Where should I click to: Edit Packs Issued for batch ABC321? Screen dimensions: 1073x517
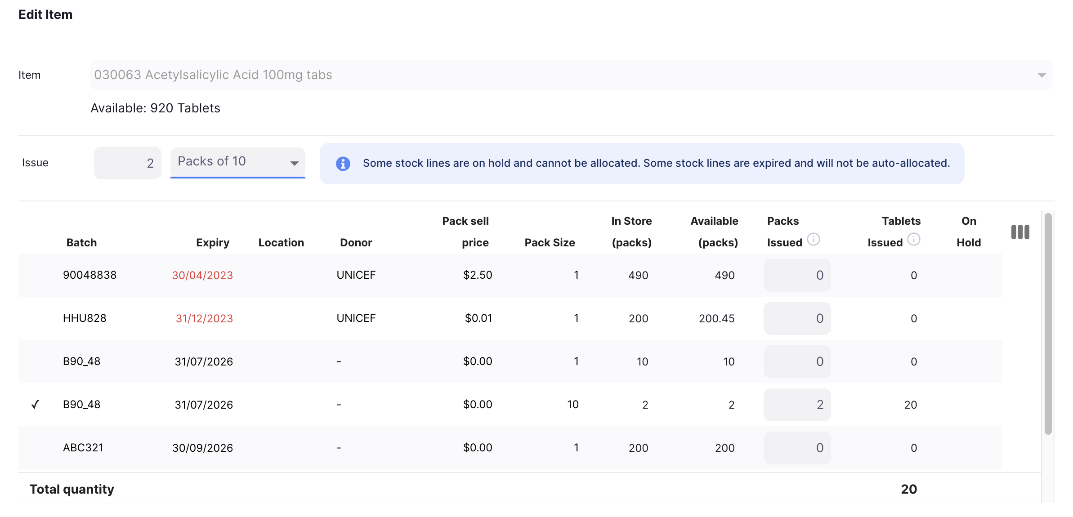click(x=797, y=448)
